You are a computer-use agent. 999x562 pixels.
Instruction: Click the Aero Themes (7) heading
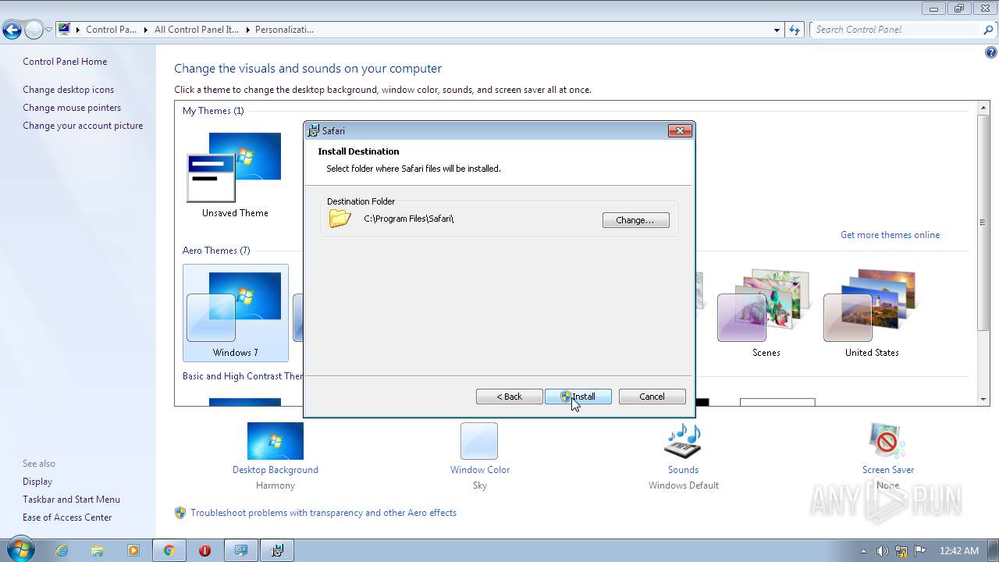(x=216, y=251)
